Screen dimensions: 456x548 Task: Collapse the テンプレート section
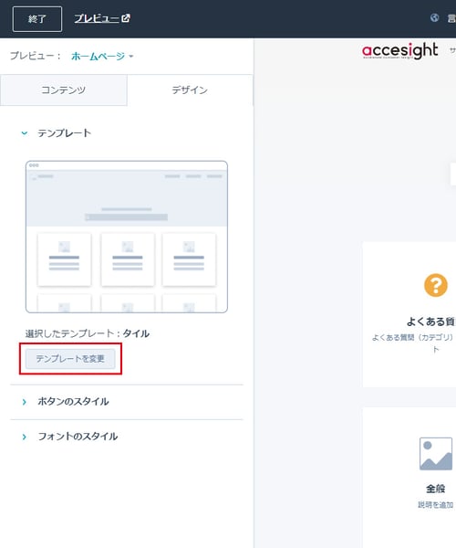[x=25, y=132]
